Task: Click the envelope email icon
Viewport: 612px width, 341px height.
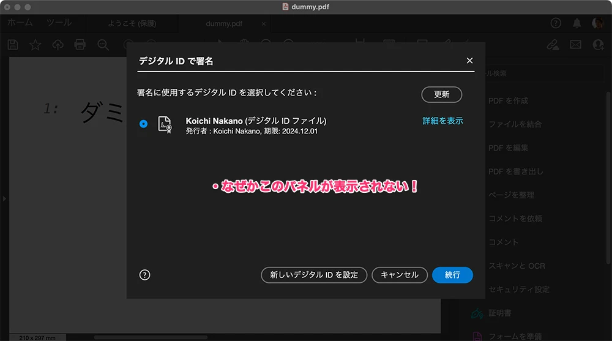Action: pos(575,45)
